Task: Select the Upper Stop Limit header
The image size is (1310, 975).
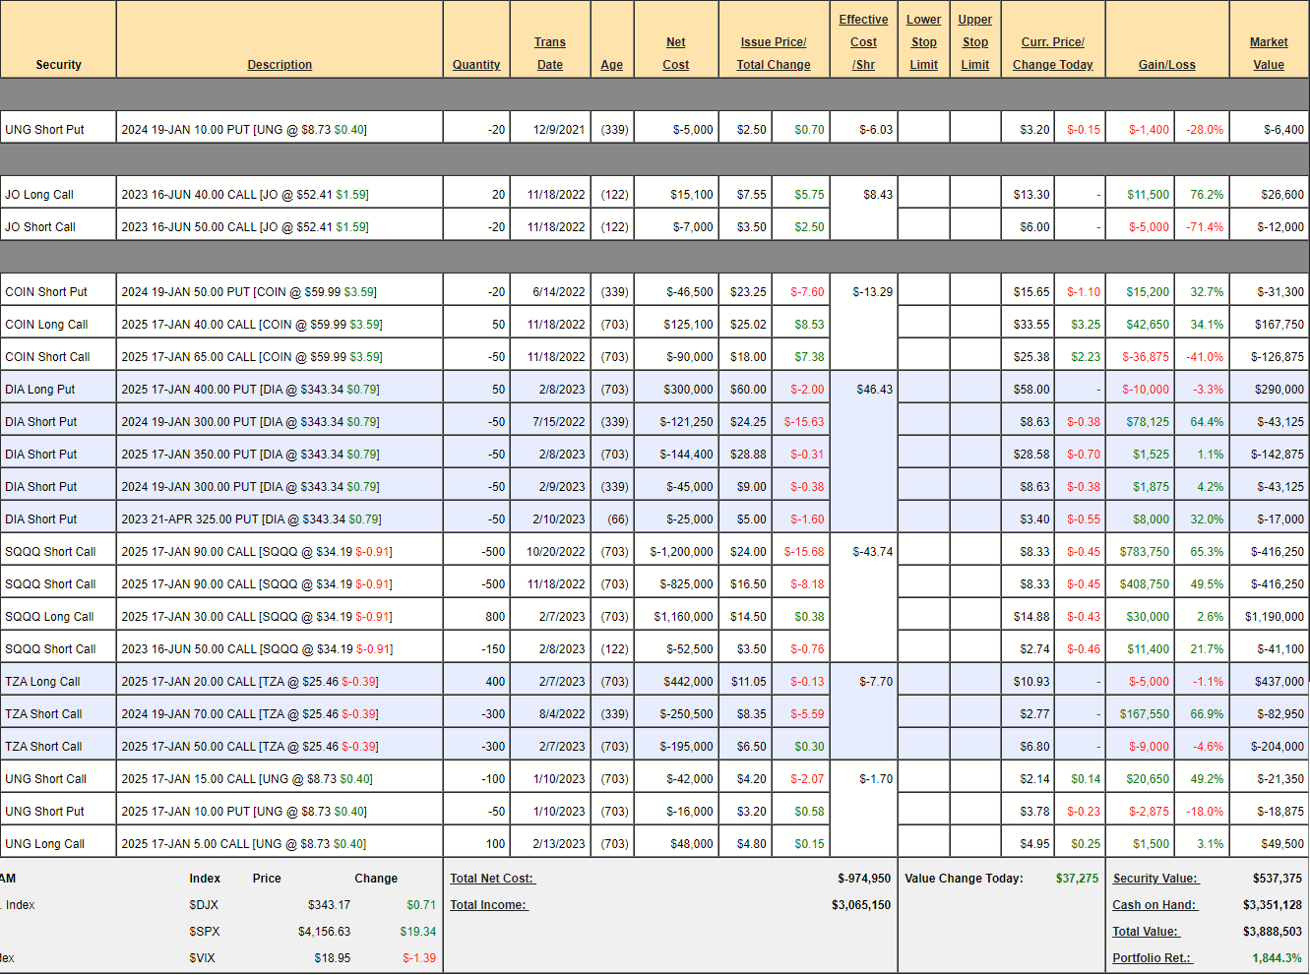Action: (975, 42)
